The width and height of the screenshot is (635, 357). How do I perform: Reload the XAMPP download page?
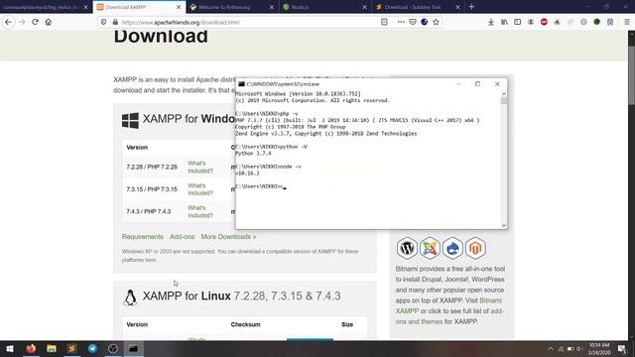(x=35, y=22)
